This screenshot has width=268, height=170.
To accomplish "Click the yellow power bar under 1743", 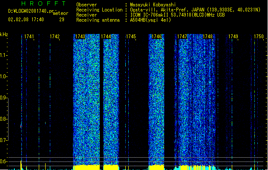I will click(86, 167).
